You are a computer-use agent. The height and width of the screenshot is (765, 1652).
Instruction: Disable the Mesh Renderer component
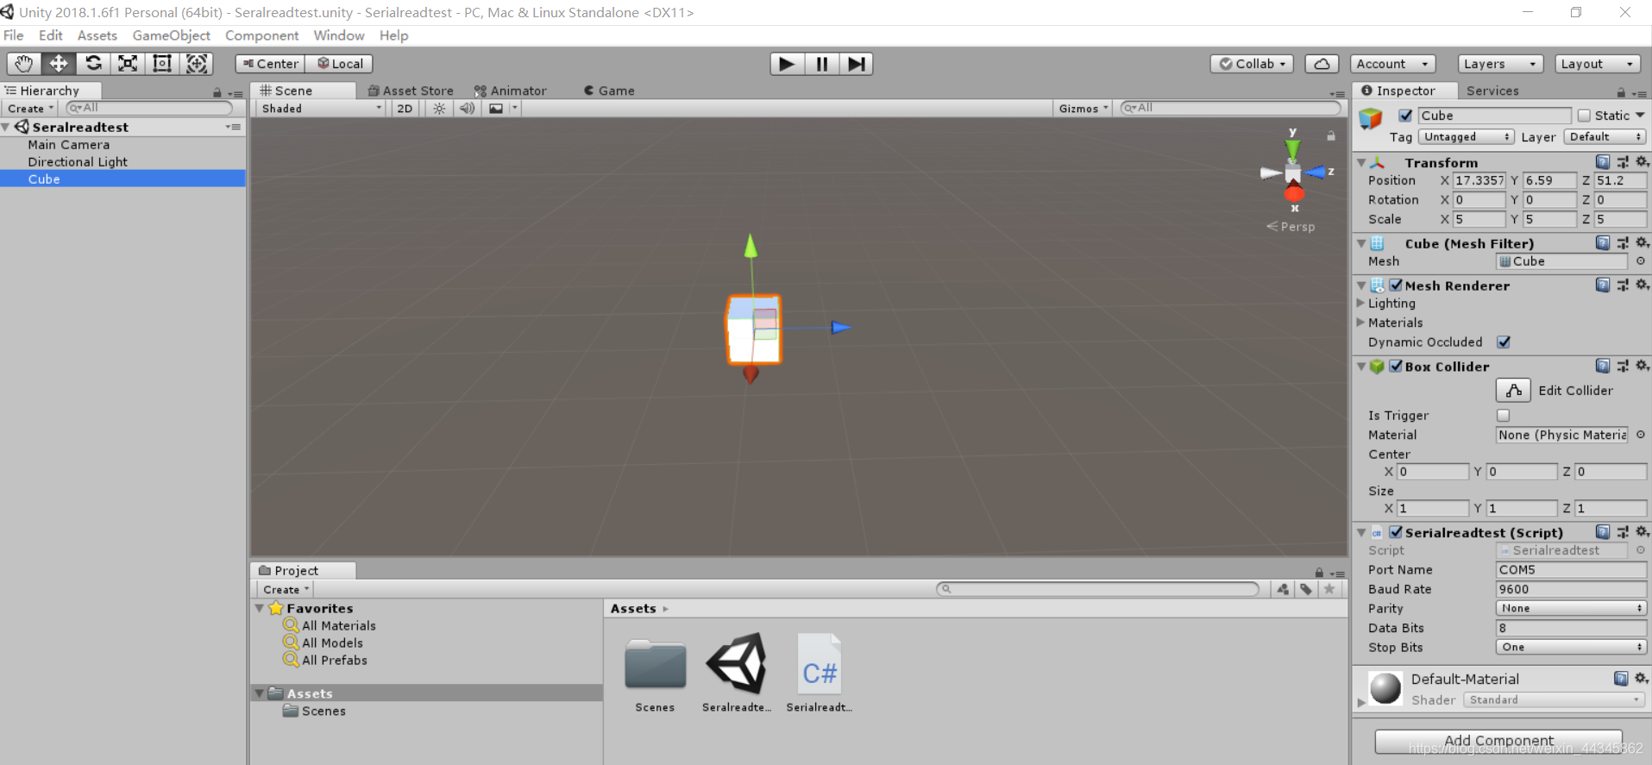pos(1396,285)
